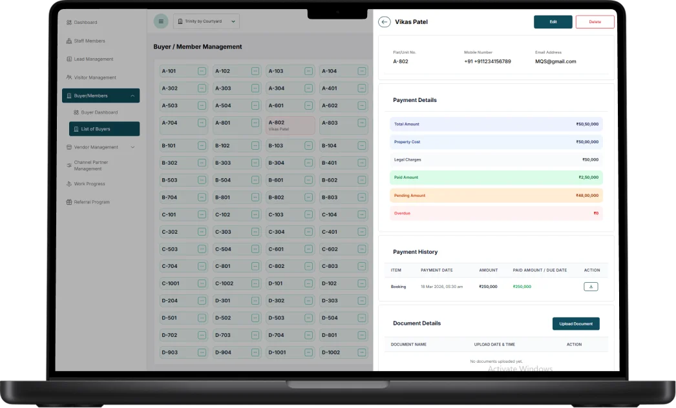Screen dimensions: 676x408
Task: Click the Pending Amount row
Action: tap(496, 196)
